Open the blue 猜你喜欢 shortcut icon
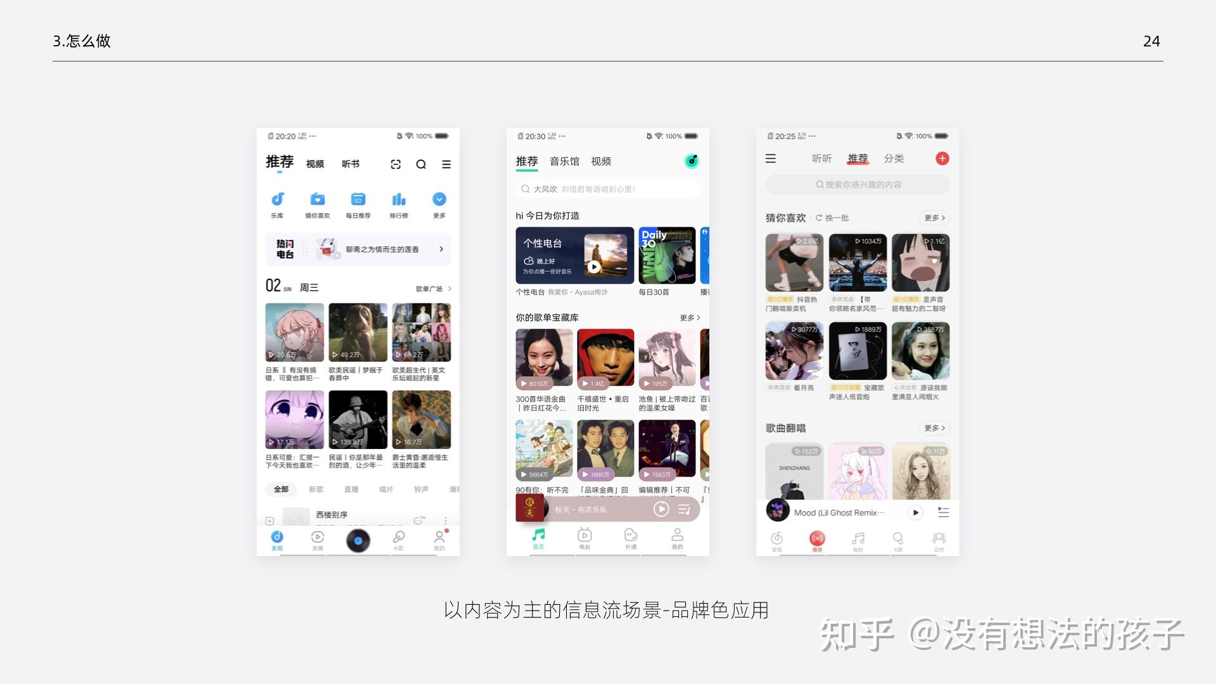 pos(318,199)
